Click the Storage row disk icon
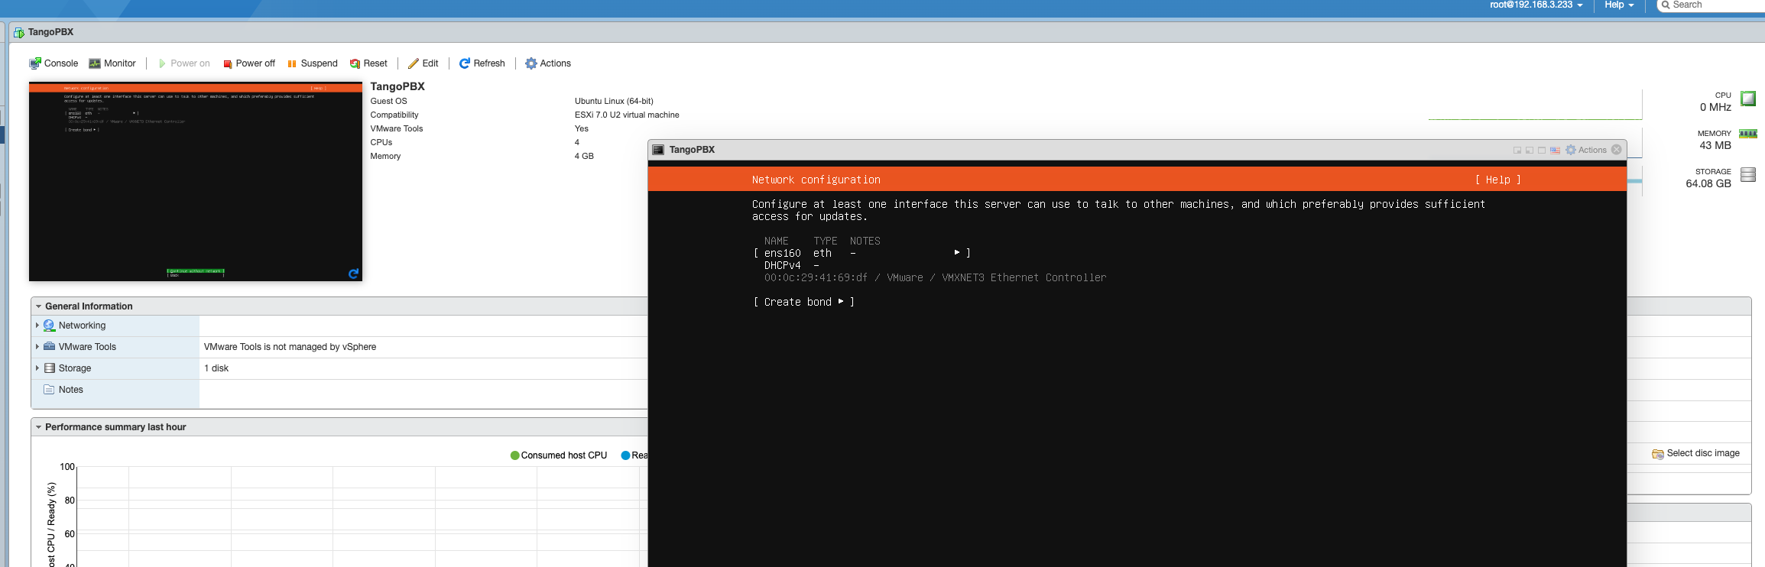Viewport: 1765px width, 567px height. coord(50,368)
